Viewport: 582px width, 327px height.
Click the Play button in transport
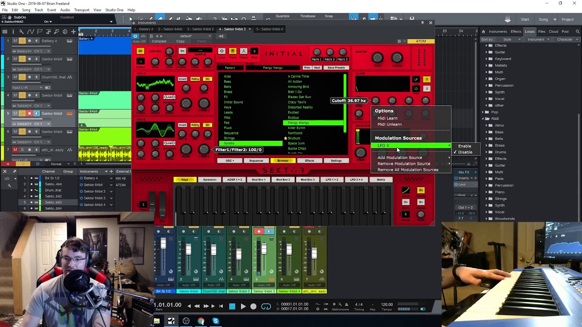click(x=243, y=307)
